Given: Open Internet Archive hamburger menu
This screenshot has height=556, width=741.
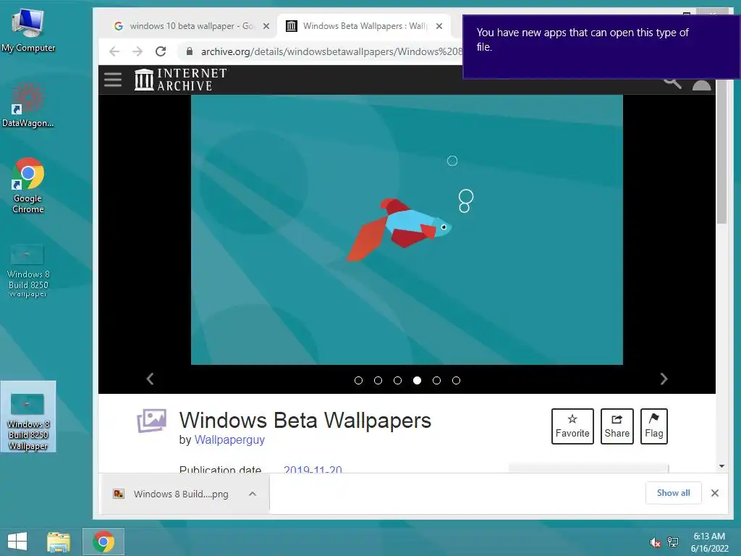Looking at the screenshot, I should 113,79.
